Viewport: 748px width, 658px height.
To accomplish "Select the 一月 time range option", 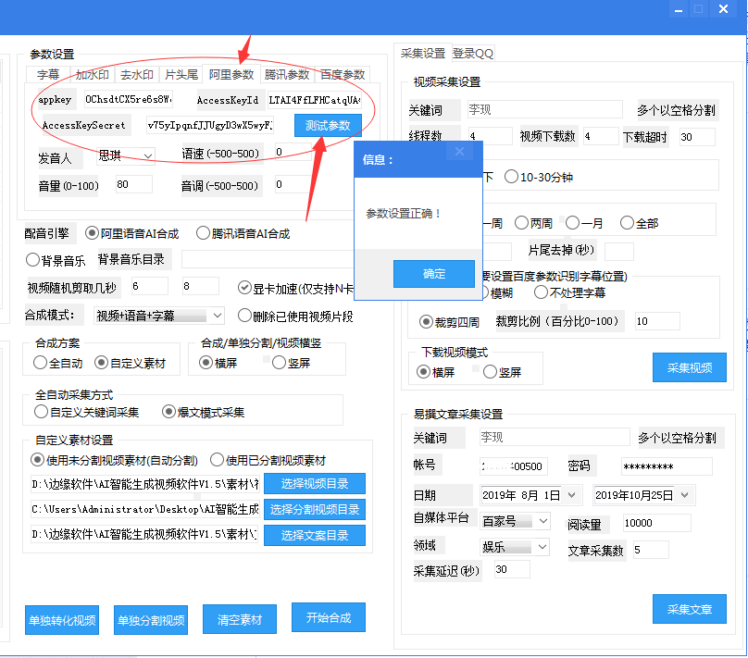I will tap(584, 223).
